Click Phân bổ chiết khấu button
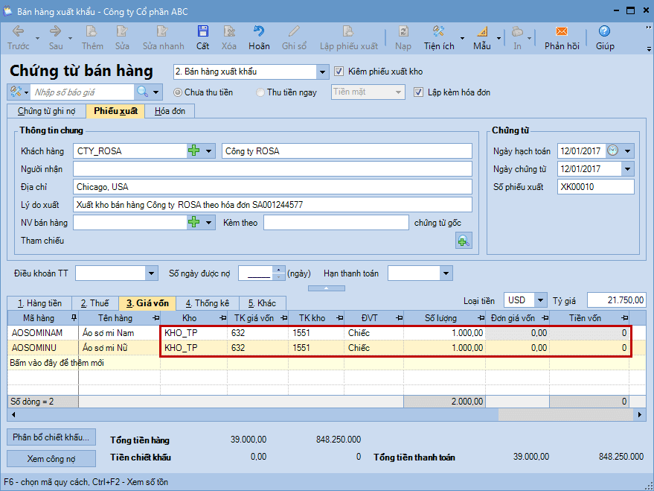654x491 pixels. pyautogui.click(x=51, y=437)
